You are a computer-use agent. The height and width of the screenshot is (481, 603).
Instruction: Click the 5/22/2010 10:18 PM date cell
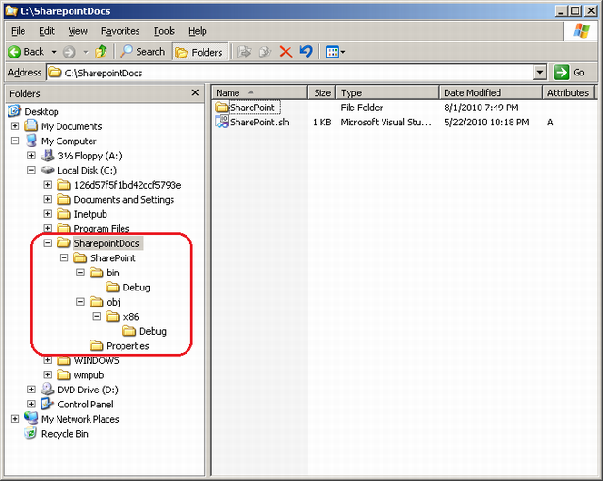tap(486, 122)
